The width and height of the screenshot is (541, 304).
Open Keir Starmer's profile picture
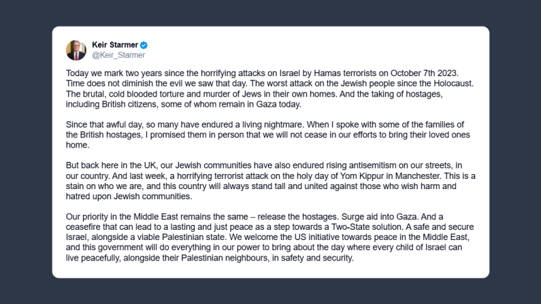[x=76, y=50]
